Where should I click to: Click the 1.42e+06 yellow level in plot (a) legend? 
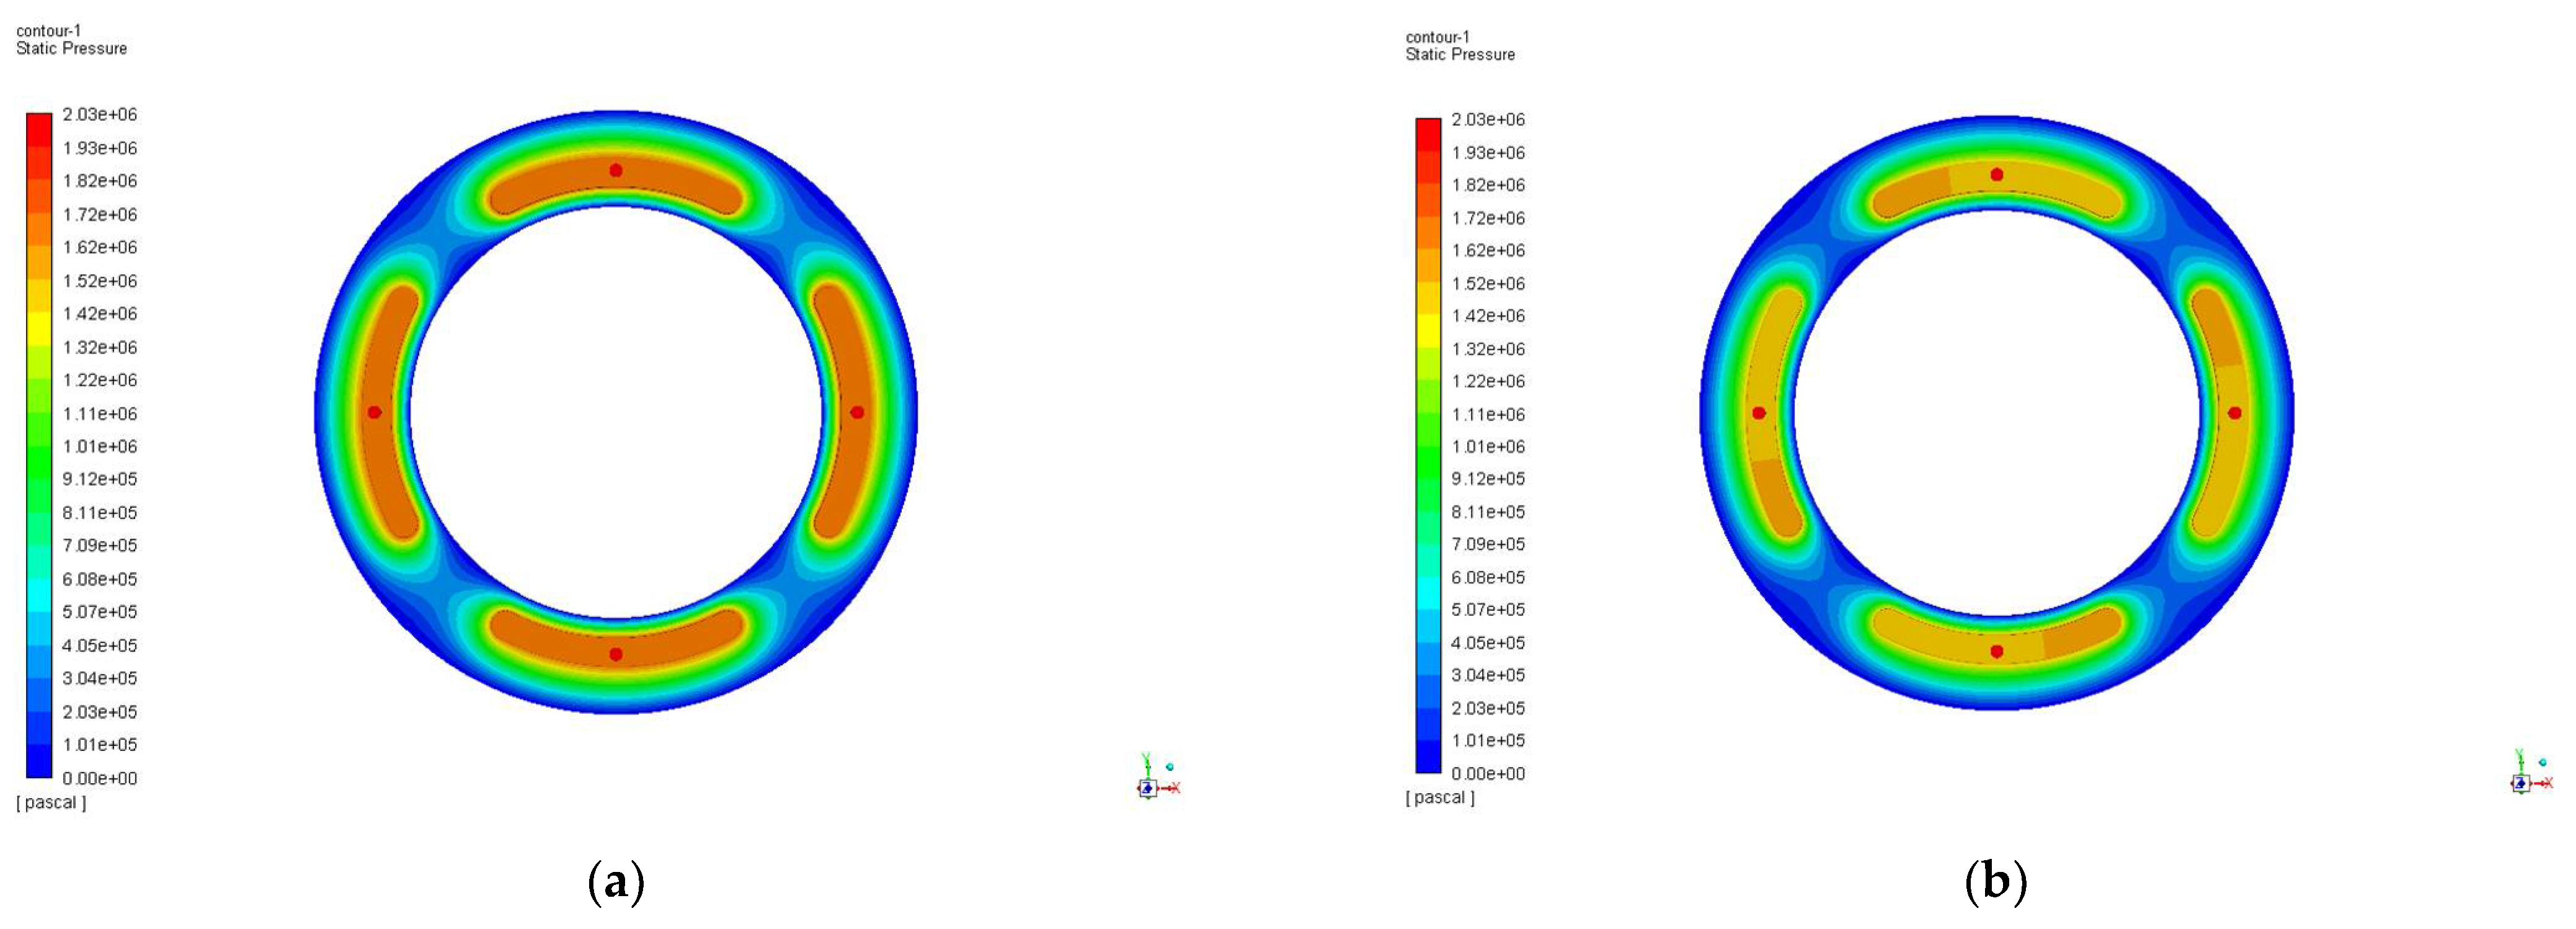(100, 314)
